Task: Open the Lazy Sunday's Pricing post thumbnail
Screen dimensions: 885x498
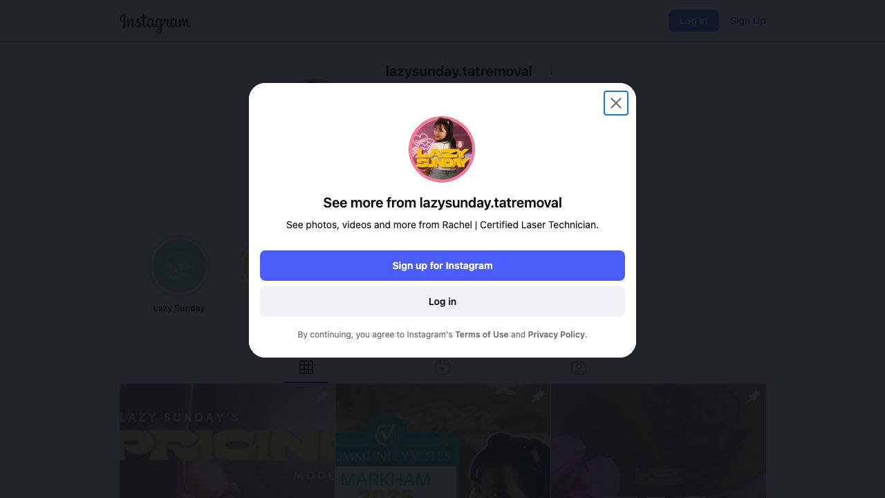Action: pos(227,441)
